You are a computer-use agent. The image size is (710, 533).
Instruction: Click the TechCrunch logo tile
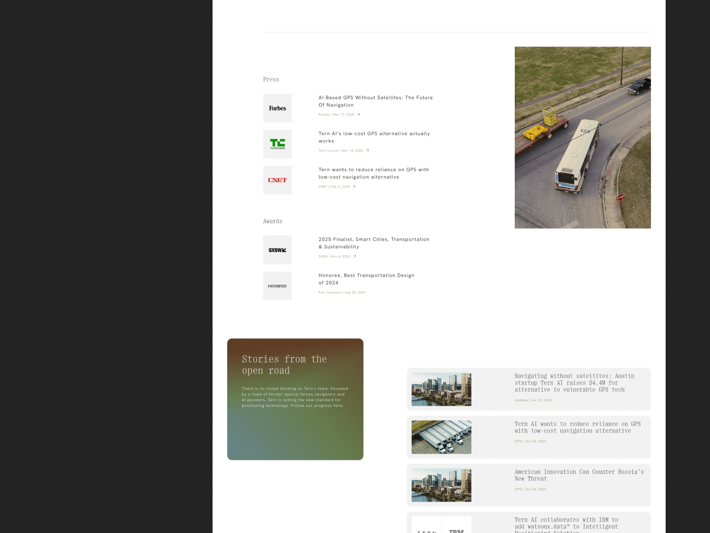[277, 144]
